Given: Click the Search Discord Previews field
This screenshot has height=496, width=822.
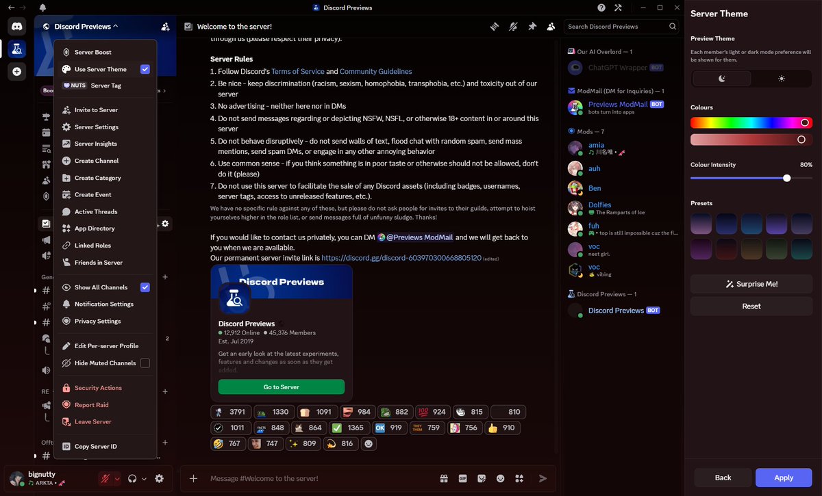Looking at the screenshot, I should tap(621, 27).
